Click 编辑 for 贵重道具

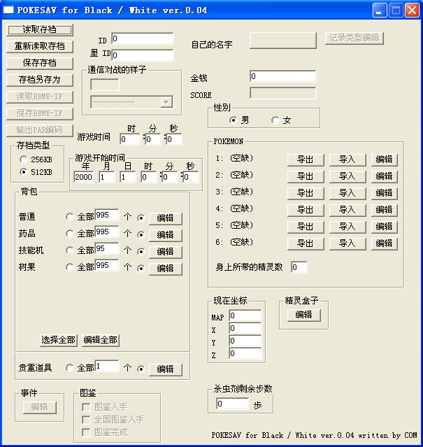[x=165, y=369]
